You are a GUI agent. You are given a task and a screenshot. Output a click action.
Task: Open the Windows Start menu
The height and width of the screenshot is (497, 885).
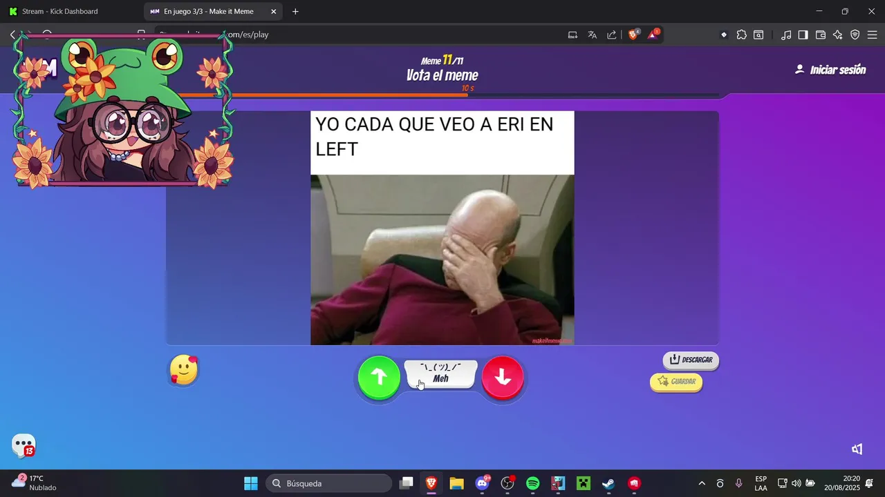click(x=251, y=483)
